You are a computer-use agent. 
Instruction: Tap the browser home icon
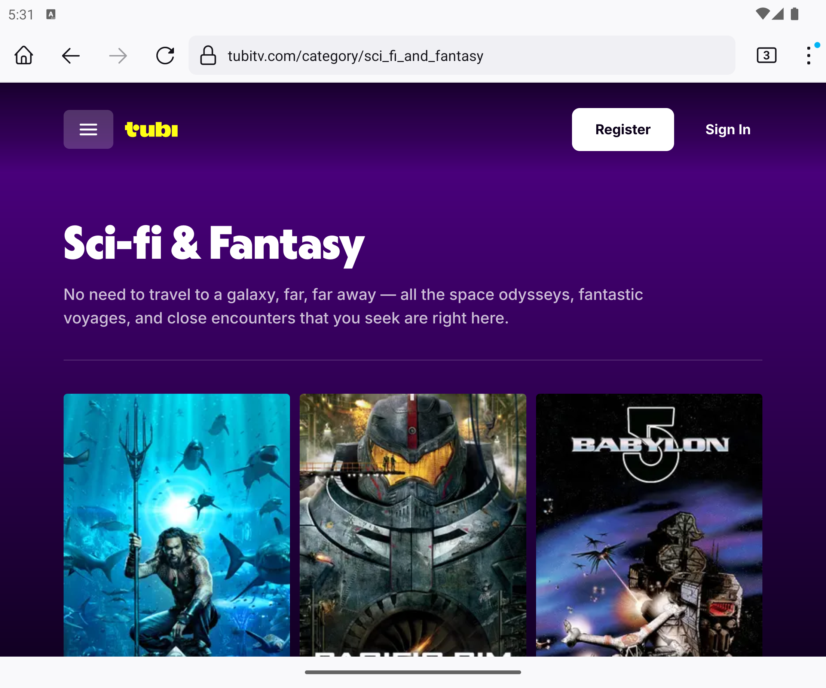click(x=24, y=55)
